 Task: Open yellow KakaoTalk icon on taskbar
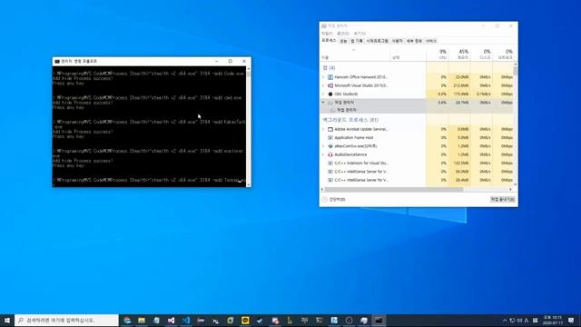(245, 321)
